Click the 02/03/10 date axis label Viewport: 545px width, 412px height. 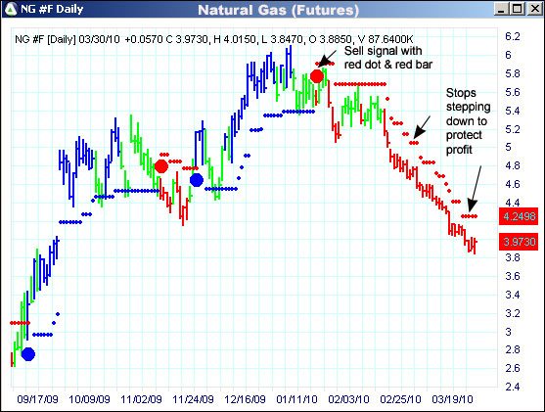348,399
